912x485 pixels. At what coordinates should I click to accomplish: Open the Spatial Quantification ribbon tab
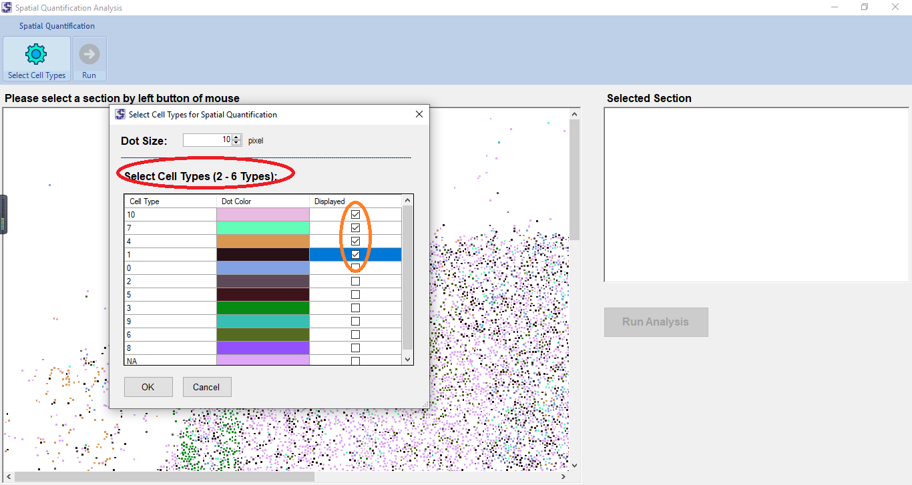[57, 26]
